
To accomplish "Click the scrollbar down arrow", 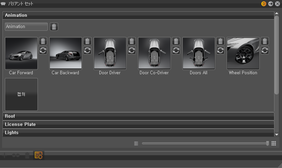I will 276,134.
